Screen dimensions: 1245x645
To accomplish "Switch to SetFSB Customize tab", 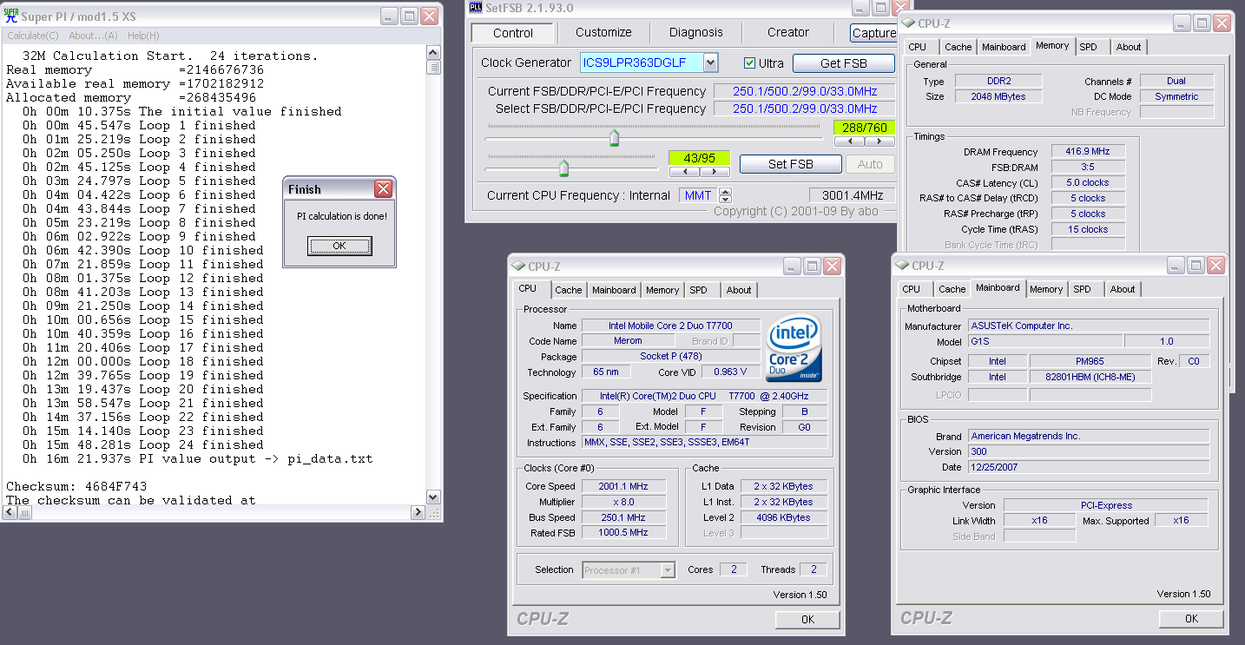I will (603, 32).
